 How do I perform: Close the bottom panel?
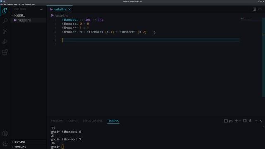[261, 120]
